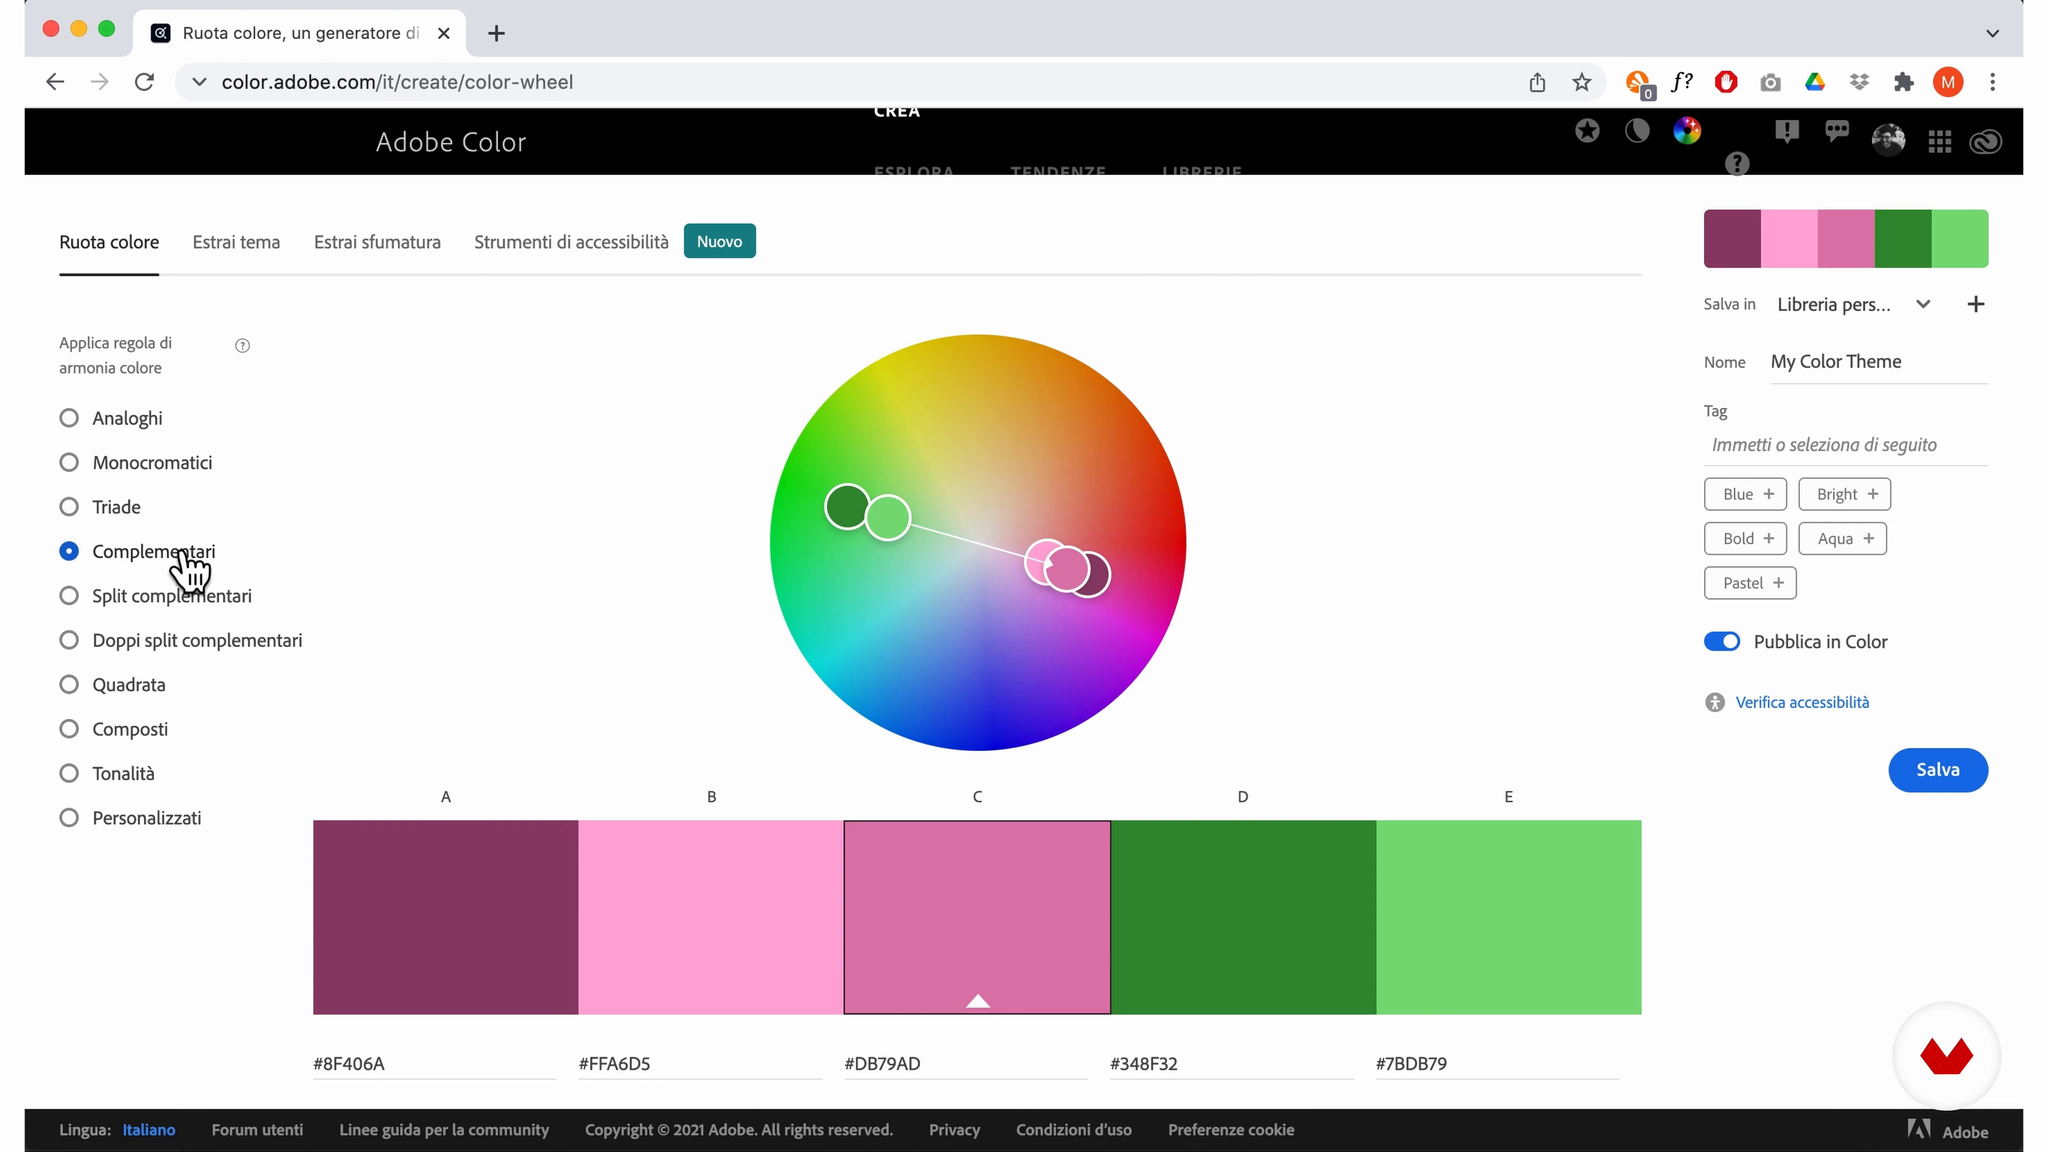
Task: Select swatch A, #8F406A
Action: (446, 917)
